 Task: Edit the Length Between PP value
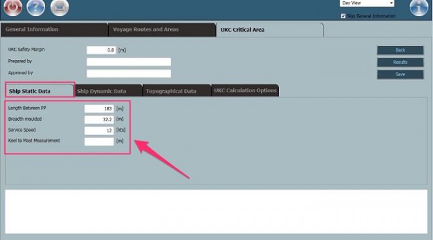coord(99,108)
